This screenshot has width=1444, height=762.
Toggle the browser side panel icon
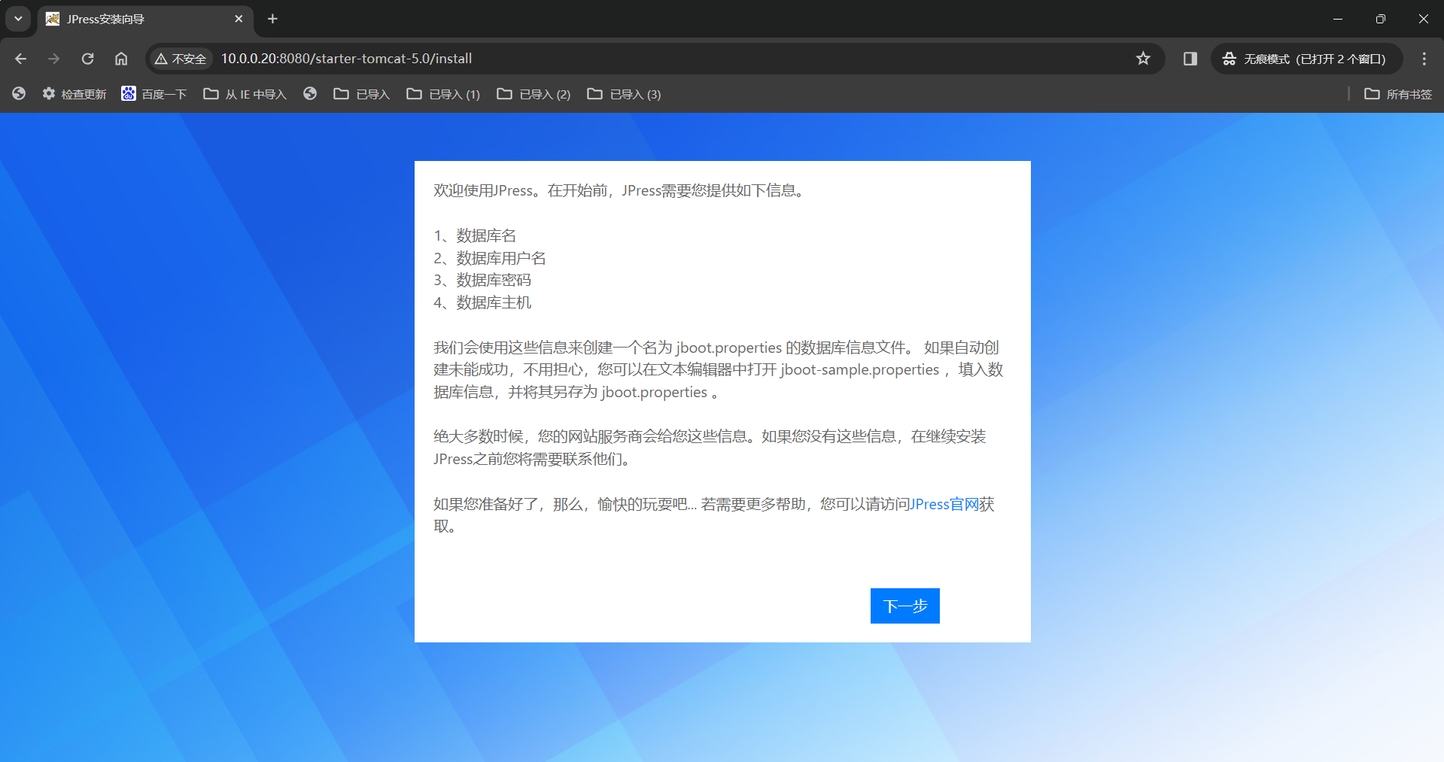(x=1190, y=59)
